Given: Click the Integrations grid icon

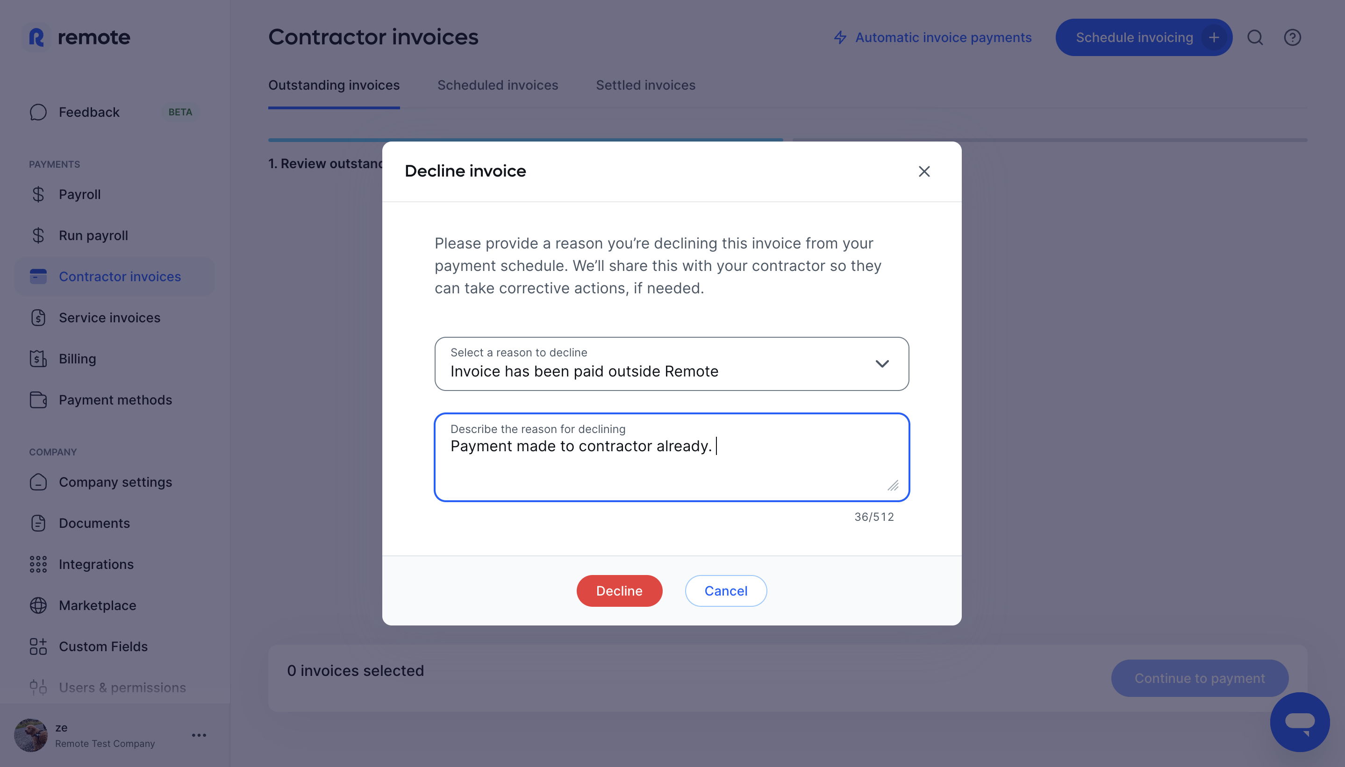Looking at the screenshot, I should [x=38, y=564].
